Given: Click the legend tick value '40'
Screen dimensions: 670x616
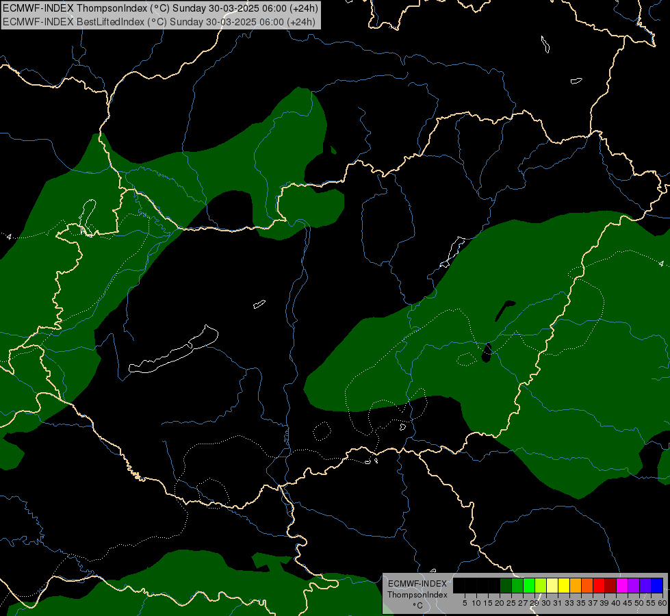Looking at the screenshot, I should 616,603.
